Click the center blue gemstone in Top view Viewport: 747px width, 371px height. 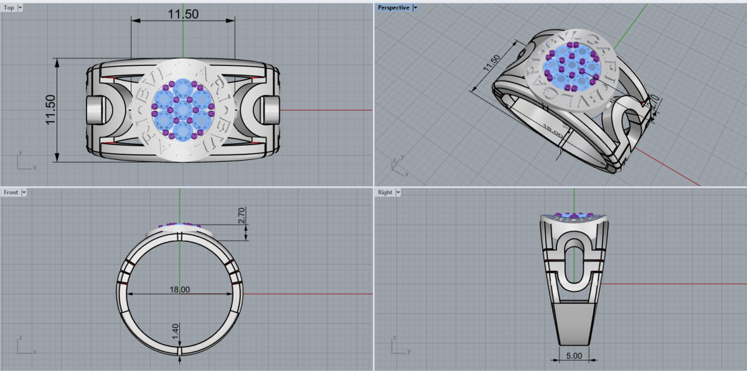[x=182, y=110]
